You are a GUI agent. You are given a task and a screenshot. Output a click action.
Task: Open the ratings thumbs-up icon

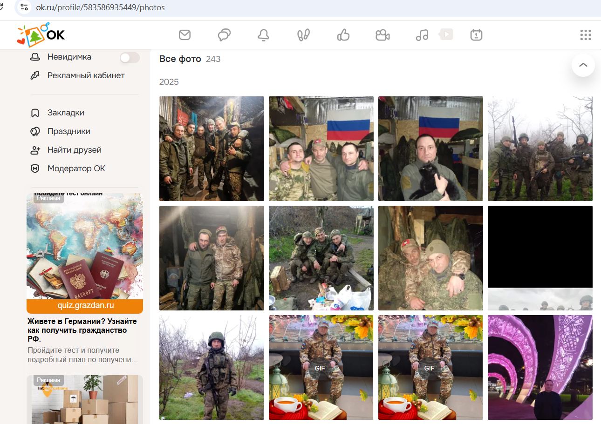pos(343,34)
